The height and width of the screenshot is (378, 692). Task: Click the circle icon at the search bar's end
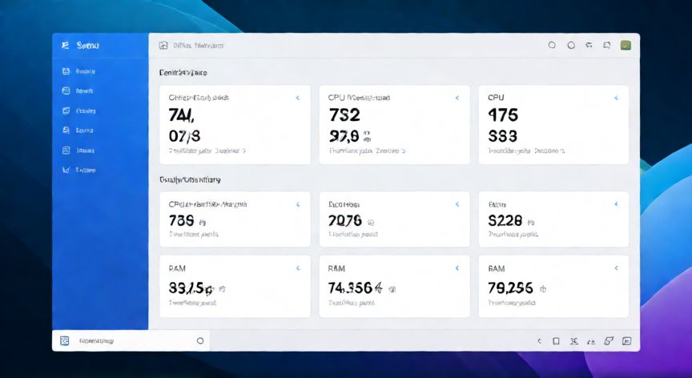point(200,340)
